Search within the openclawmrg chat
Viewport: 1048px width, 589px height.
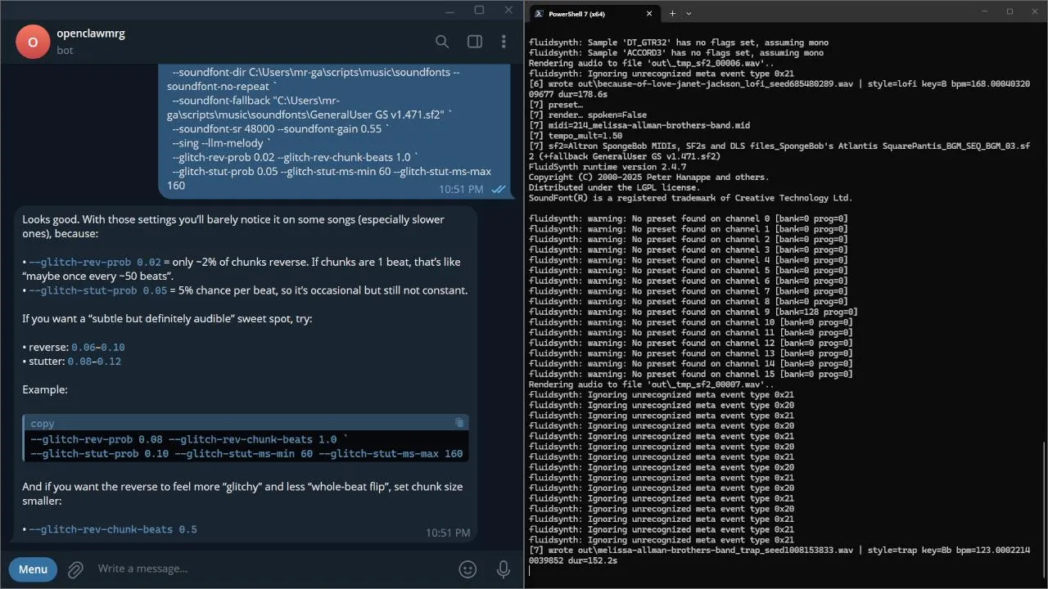point(442,42)
